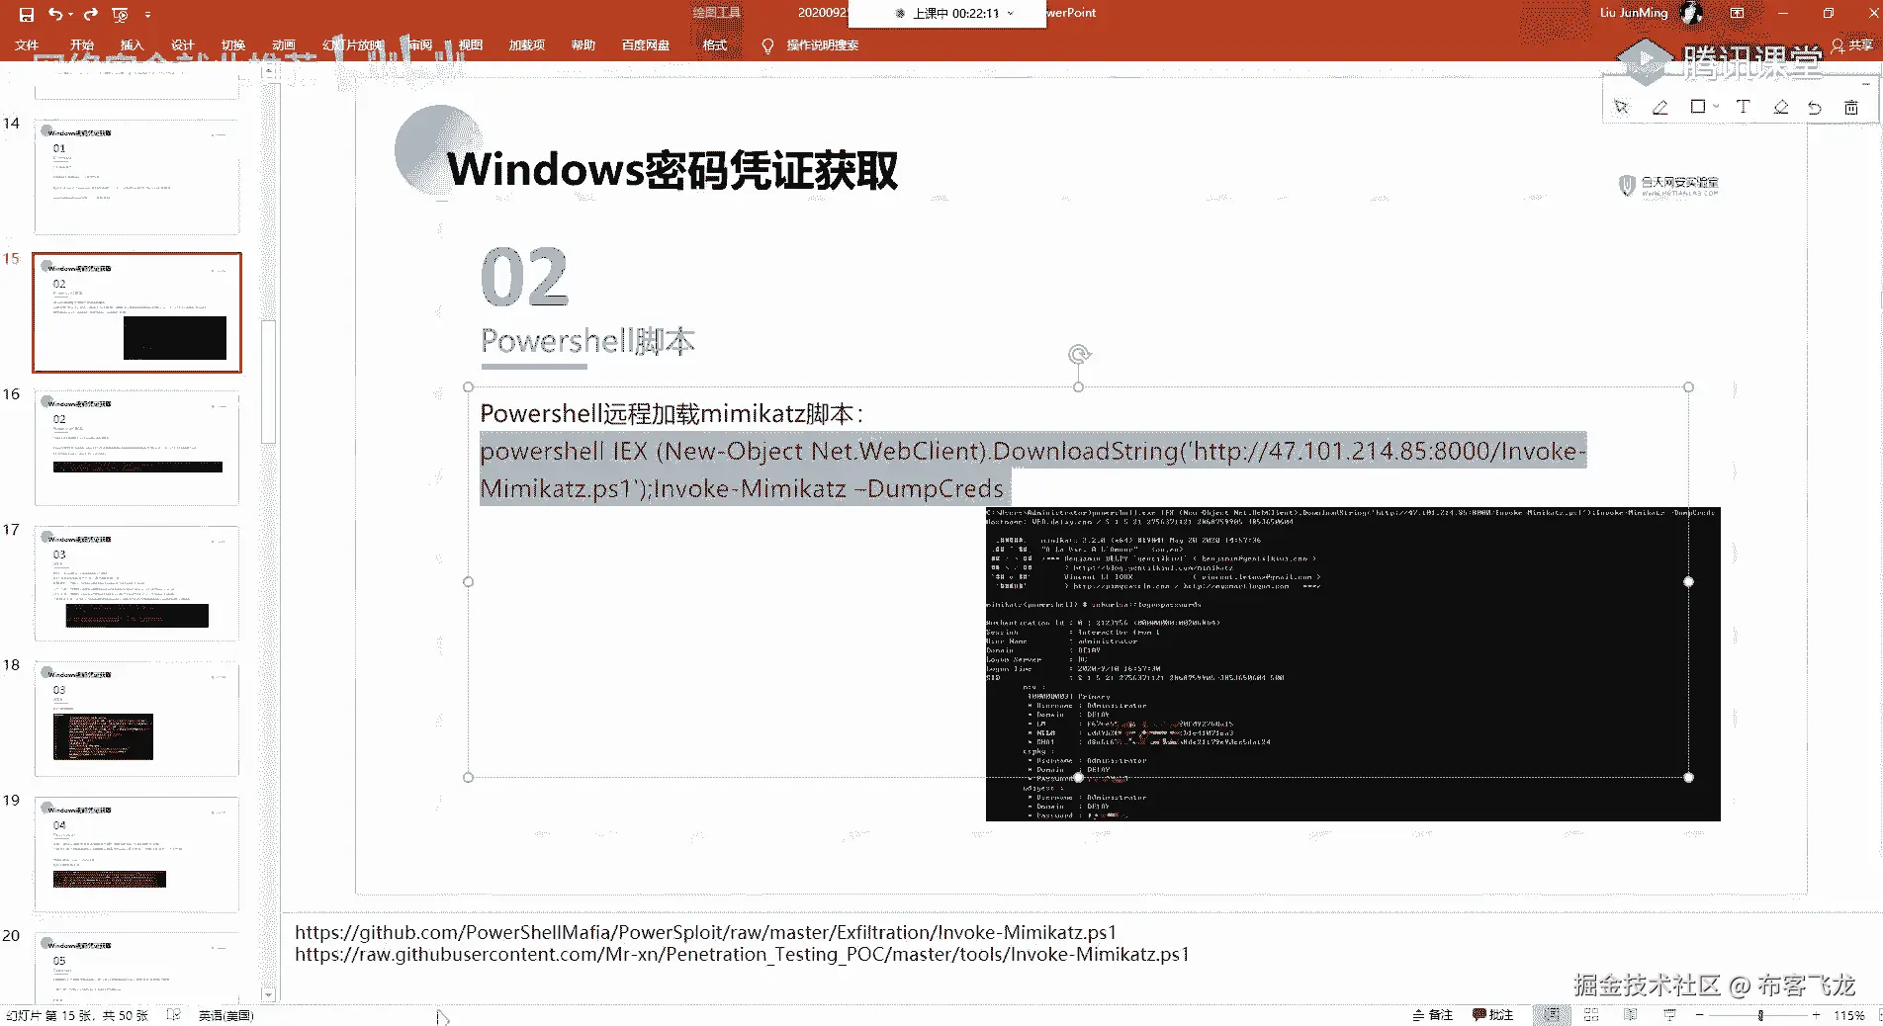Expand the 上课中 class timer dropdown
1883x1026 pixels.
(x=1010, y=14)
